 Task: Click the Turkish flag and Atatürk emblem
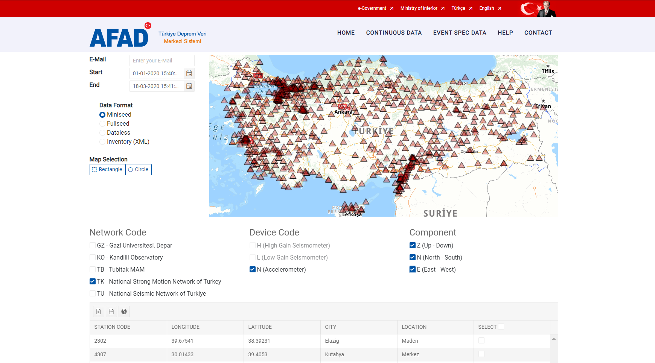coord(539,9)
